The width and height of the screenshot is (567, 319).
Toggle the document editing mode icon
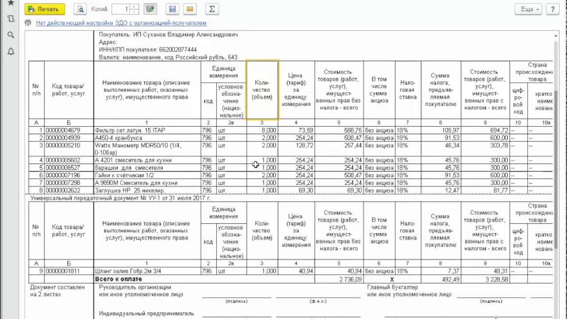click(x=151, y=9)
